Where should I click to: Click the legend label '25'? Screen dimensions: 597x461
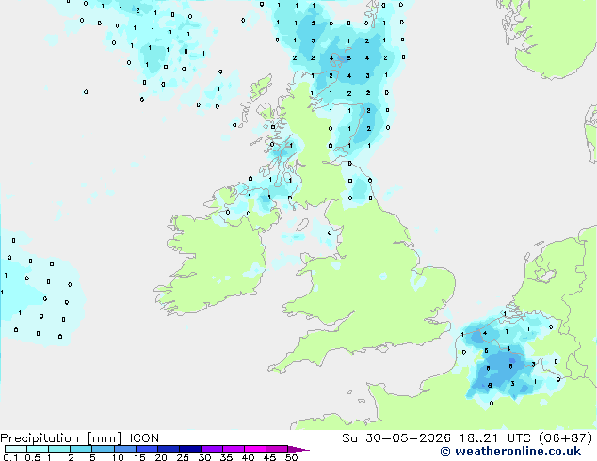183,457
